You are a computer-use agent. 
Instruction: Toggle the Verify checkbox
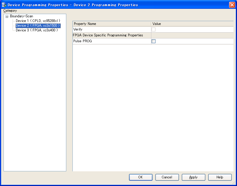tap(153, 30)
